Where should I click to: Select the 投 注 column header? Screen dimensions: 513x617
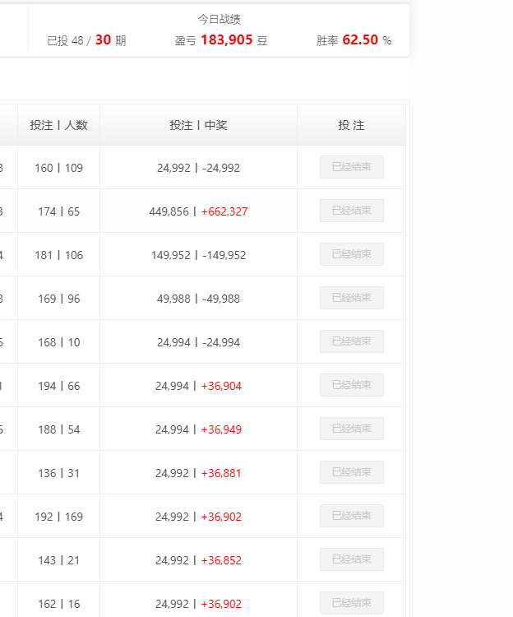tap(351, 125)
